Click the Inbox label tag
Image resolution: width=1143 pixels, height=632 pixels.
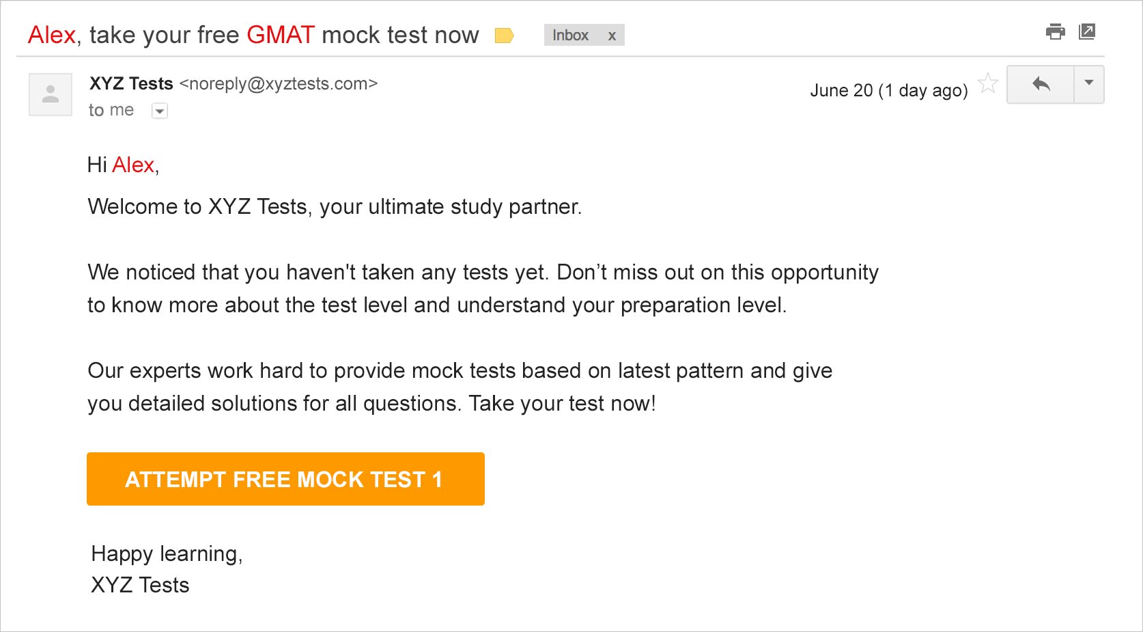(x=570, y=36)
